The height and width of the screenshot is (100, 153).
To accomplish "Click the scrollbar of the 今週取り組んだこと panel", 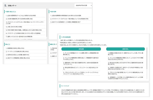I will [47, 23].
